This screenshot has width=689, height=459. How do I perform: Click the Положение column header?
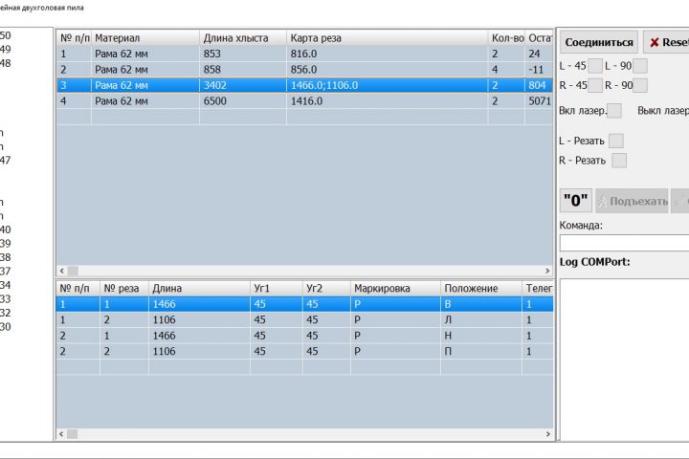[481, 288]
